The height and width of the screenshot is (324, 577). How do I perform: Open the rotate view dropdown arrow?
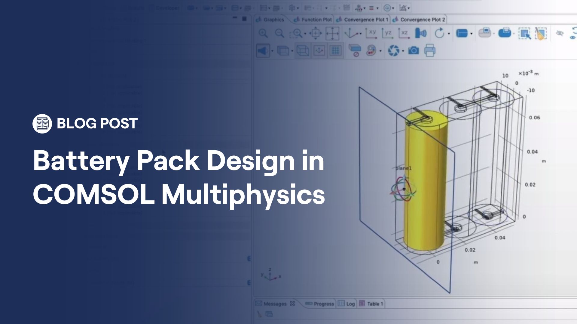coord(448,34)
